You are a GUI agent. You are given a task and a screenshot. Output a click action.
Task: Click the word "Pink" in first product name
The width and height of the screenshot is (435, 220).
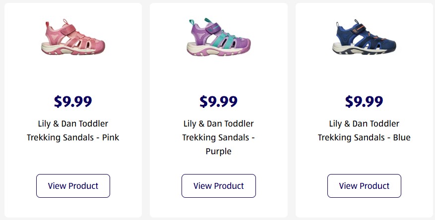(x=111, y=137)
